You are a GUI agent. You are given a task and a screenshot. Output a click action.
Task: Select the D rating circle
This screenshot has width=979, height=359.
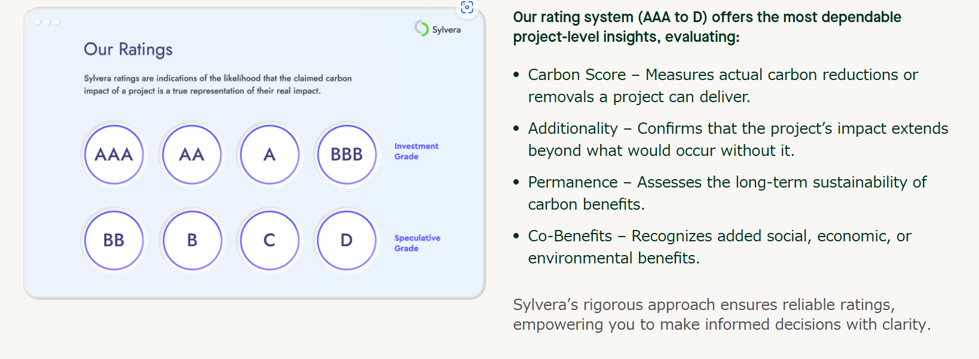[347, 240]
